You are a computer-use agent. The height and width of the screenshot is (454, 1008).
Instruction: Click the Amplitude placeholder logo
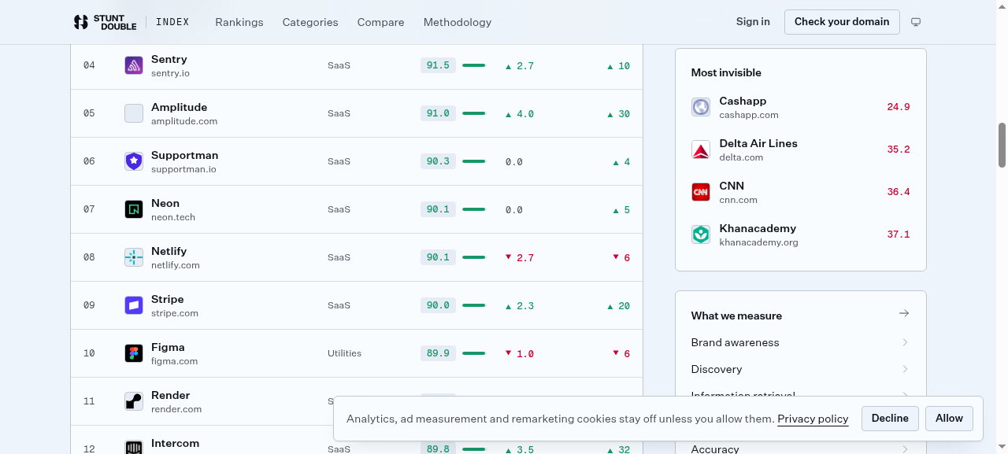click(134, 113)
